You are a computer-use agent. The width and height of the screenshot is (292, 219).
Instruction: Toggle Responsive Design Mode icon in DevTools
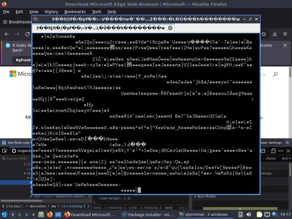coord(273,151)
